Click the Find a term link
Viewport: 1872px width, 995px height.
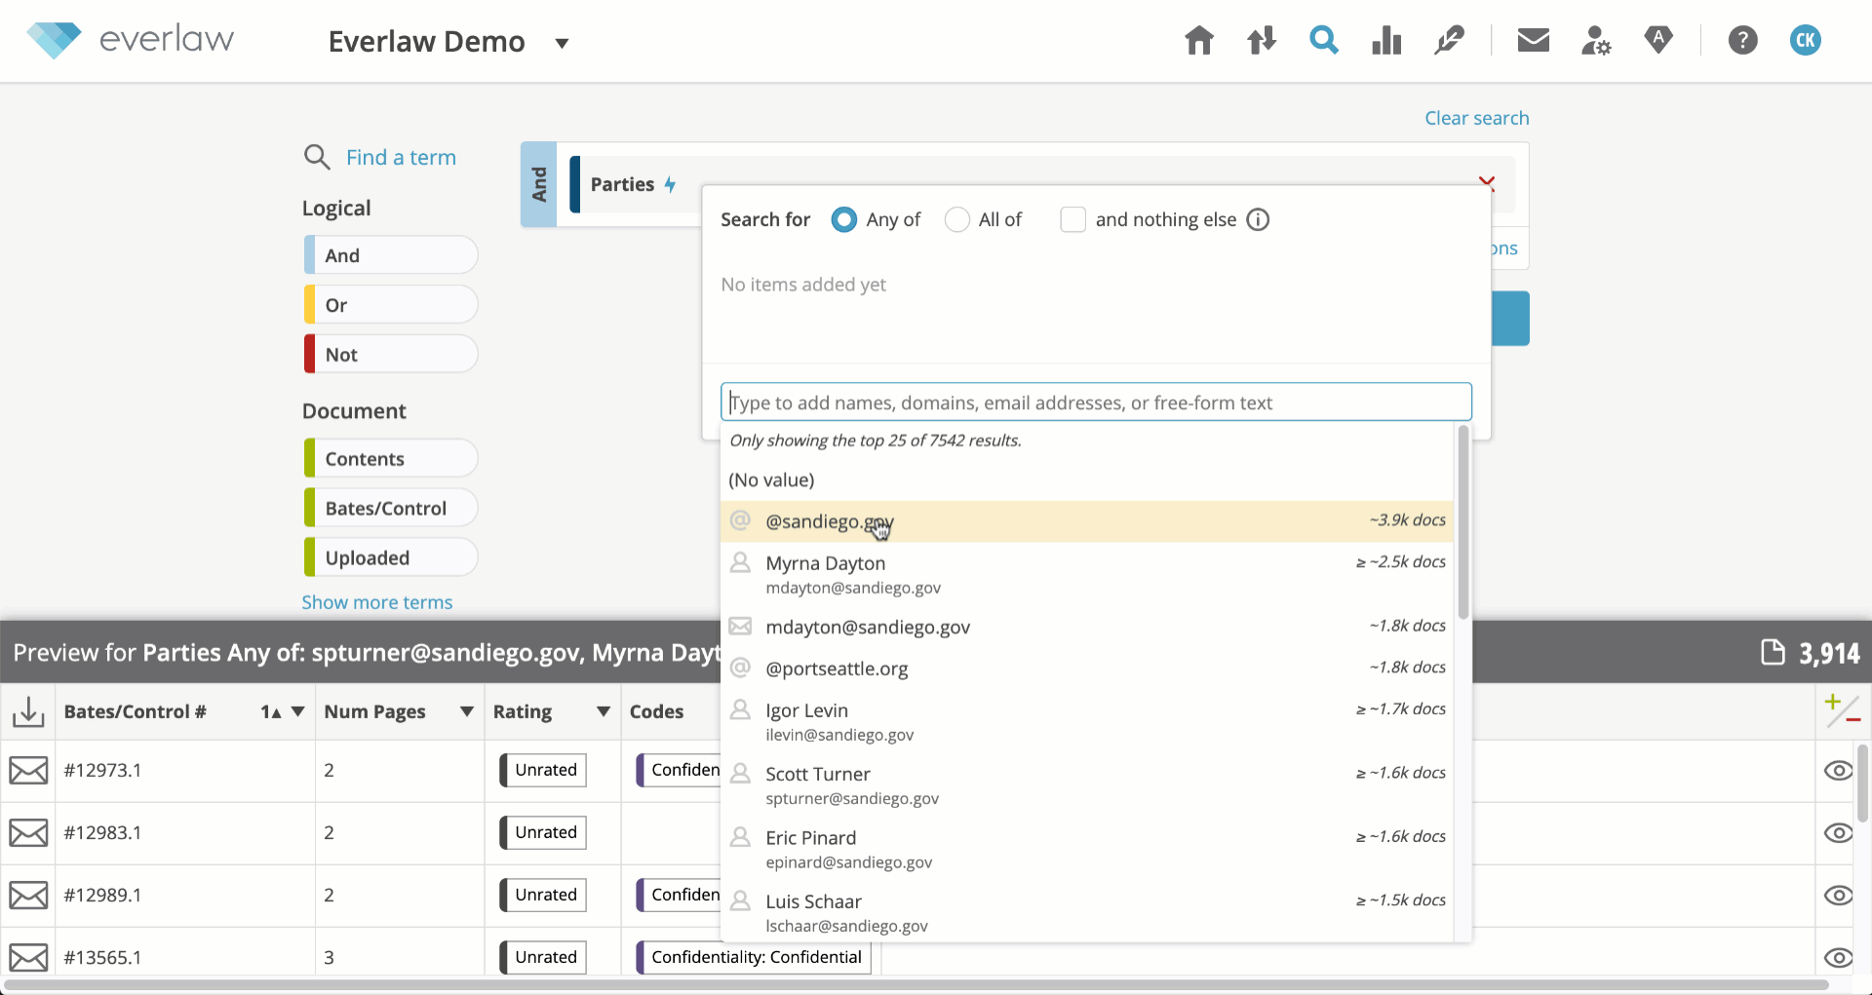click(401, 158)
